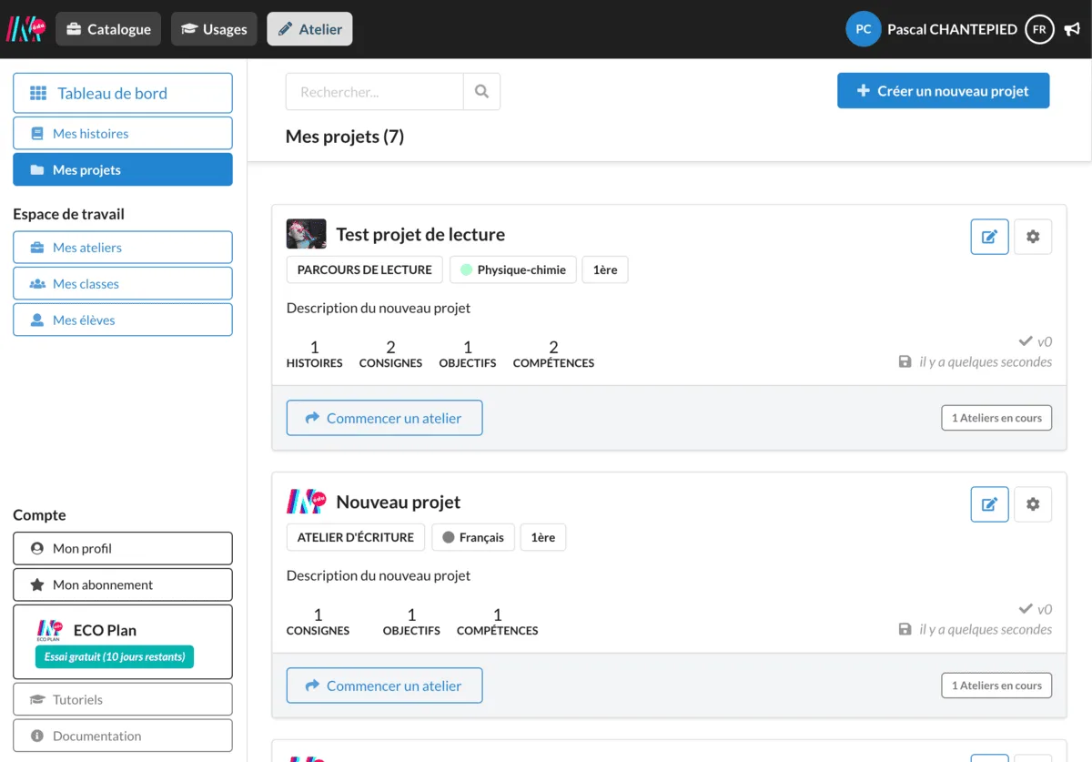Viewport: 1092px width, 762px height.
Task: Click the 1ère tag of Test projet de lecture
Action: (x=605, y=269)
